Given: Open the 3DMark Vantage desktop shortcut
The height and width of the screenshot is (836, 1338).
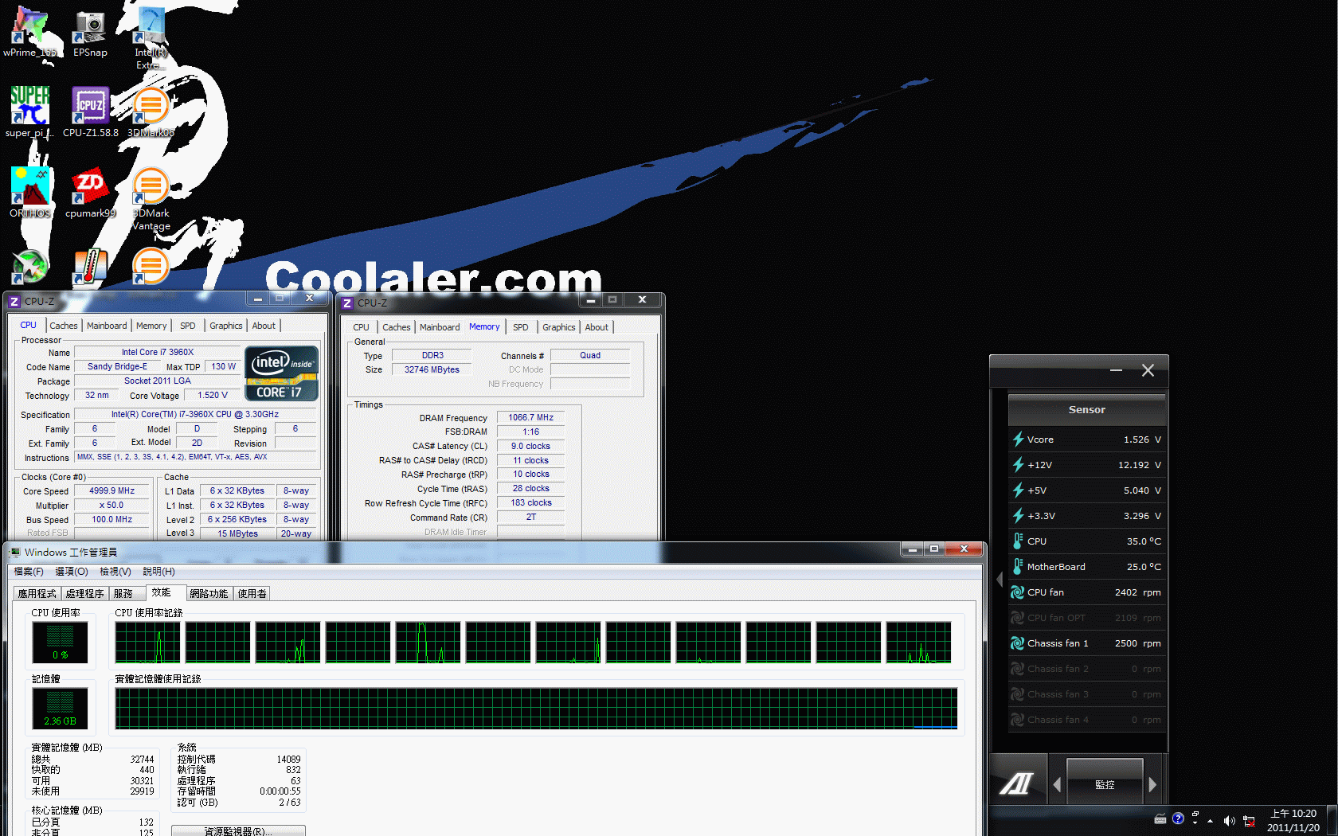Looking at the screenshot, I should tap(151, 198).
